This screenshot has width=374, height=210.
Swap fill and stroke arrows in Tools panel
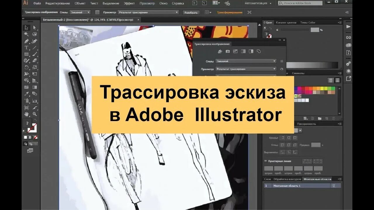[36, 120]
